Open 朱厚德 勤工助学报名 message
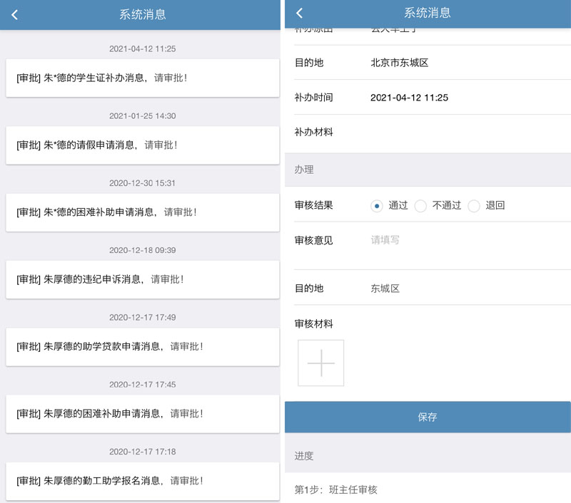The image size is (571, 503). pyautogui.click(x=142, y=481)
